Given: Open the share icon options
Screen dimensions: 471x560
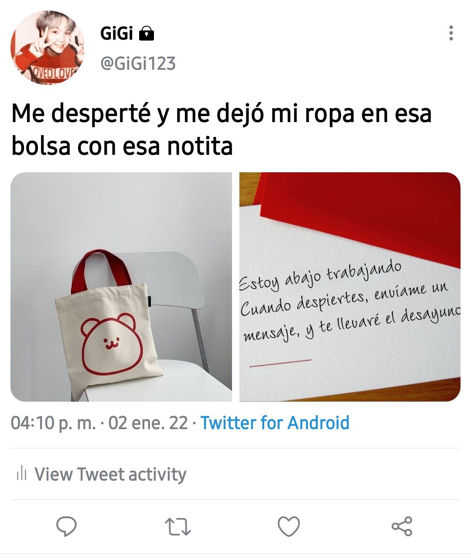Looking at the screenshot, I should tap(402, 526).
